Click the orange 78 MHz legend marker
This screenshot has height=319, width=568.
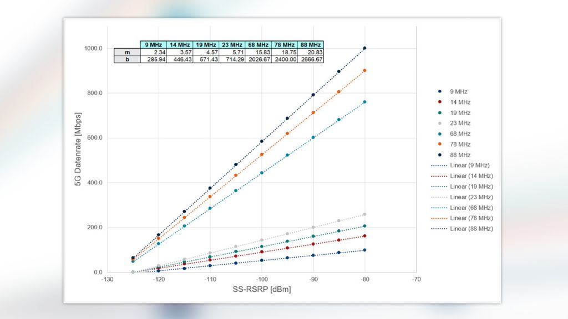click(x=440, y=145)
